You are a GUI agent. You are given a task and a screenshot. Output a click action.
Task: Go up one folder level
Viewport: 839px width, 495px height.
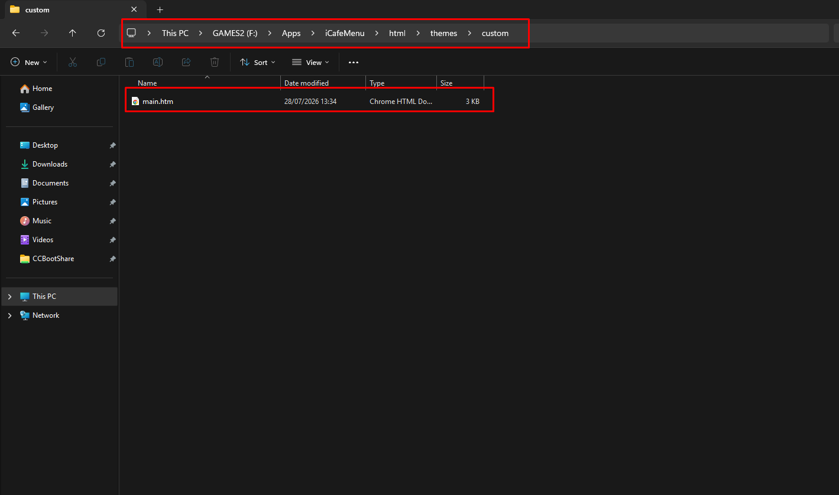(x=73, y=33)
